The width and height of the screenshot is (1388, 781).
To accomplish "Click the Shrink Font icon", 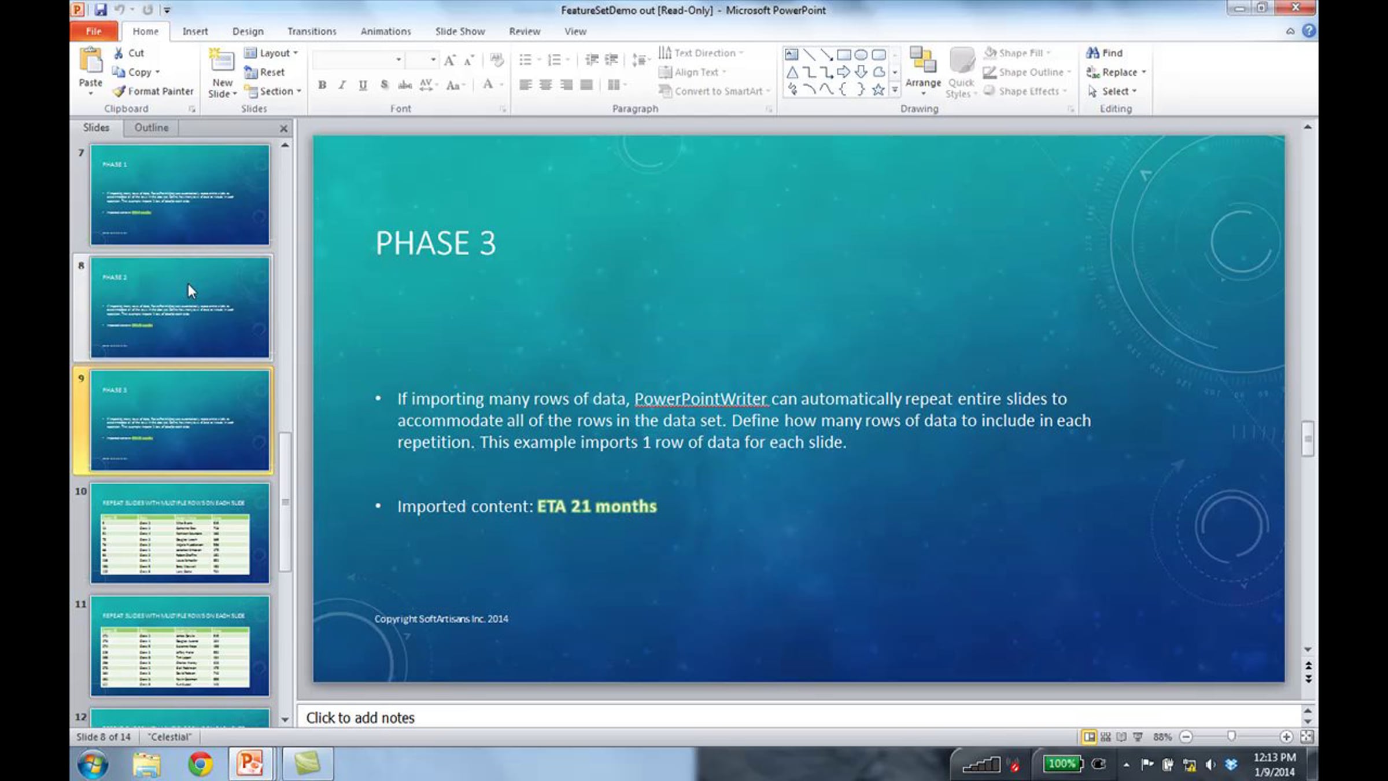I will pos(469,60).
